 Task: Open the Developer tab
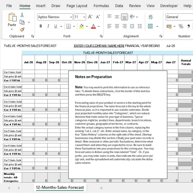[x=169, y=6]
